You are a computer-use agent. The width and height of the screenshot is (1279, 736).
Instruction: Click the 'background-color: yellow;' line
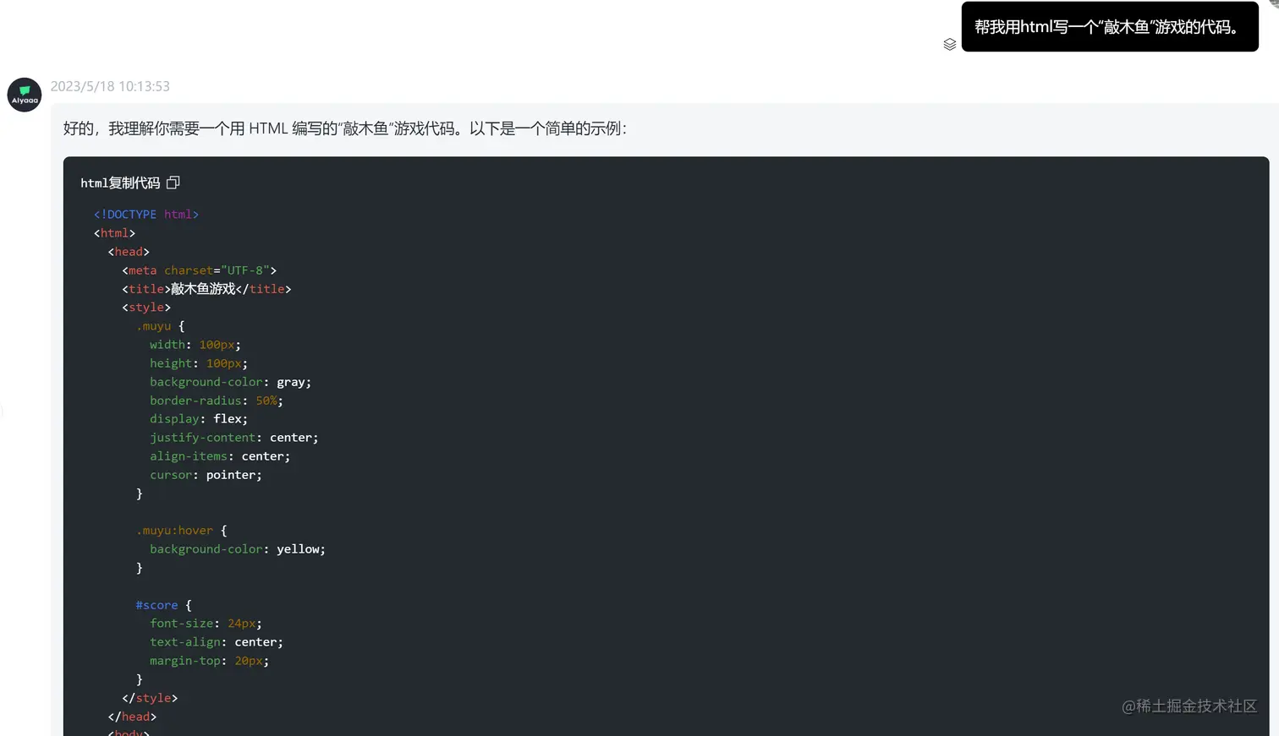238,549
